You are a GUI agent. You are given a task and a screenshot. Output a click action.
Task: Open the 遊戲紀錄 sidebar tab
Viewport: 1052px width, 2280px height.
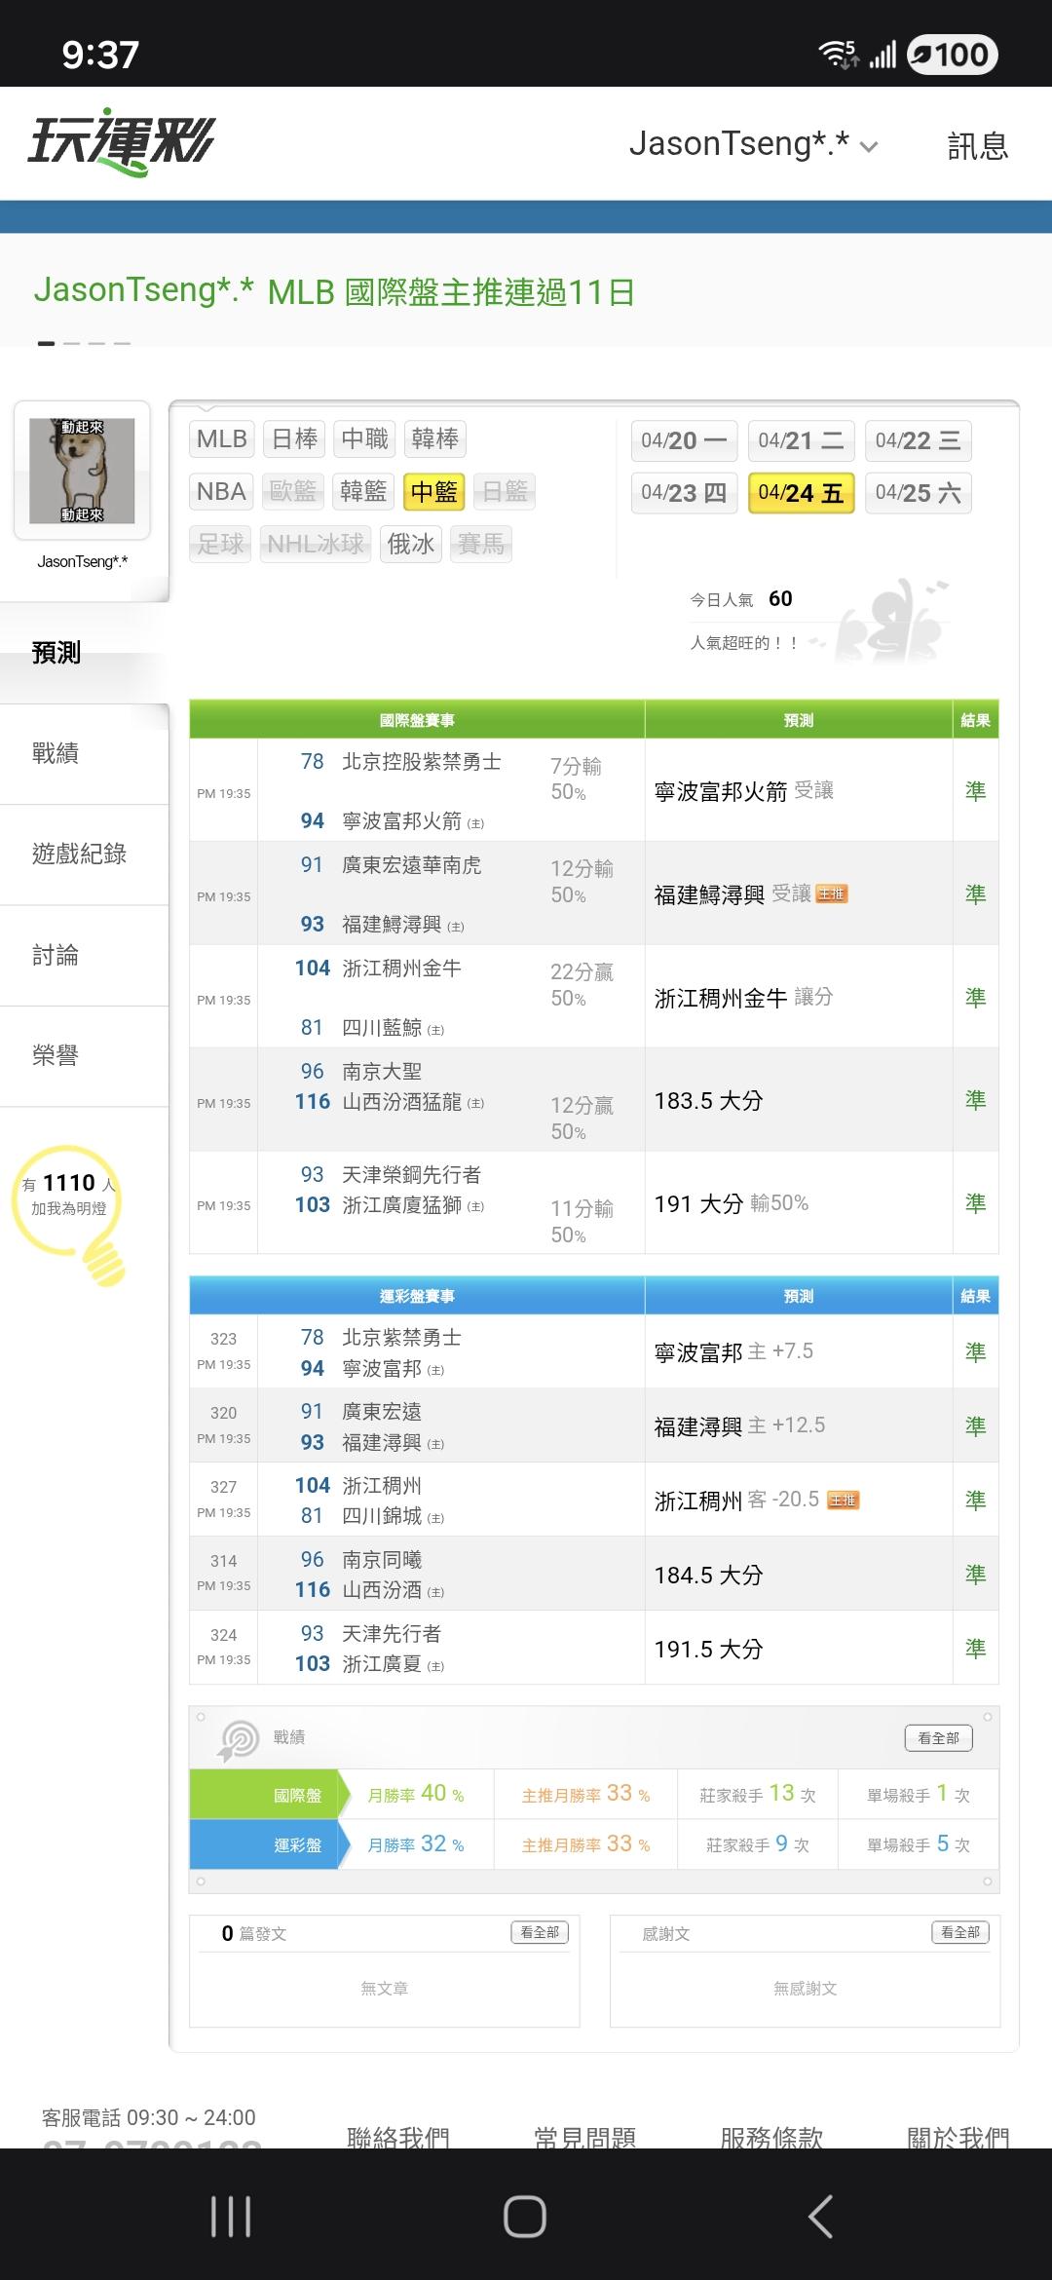(79, 855)
